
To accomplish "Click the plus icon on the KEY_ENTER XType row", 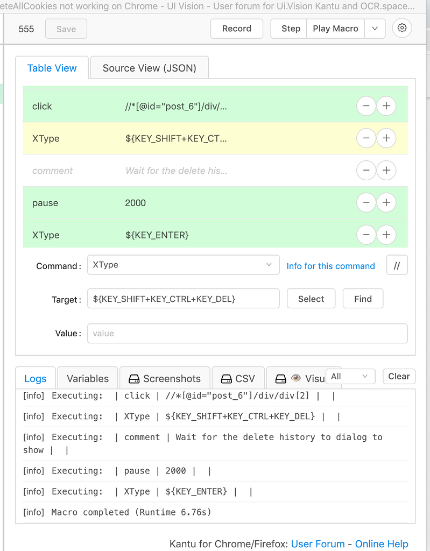I will pos(386,235).
